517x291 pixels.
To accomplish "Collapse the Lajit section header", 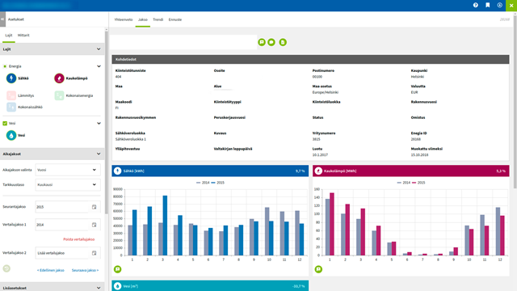I will [52, 49].
